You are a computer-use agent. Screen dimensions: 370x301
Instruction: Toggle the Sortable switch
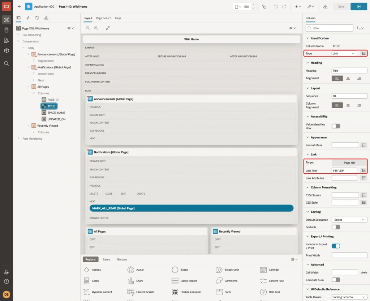[x=336, y=227]
